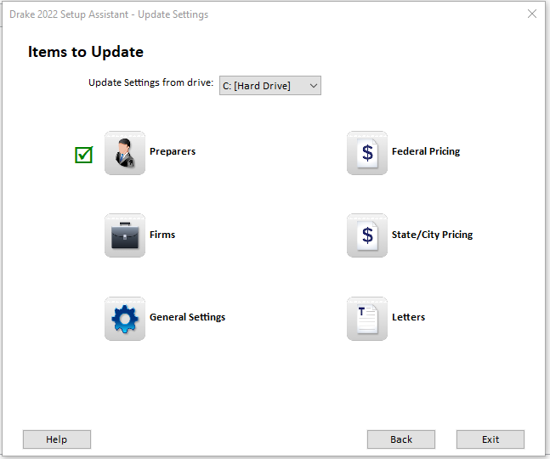Screen dimensions: 550x459
Task: Close the Update Settings window
Action: [x=532, y=14]
